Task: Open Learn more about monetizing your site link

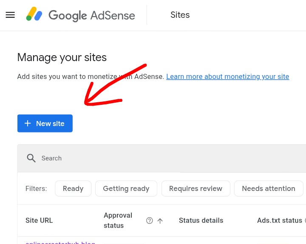Action: 227,76
